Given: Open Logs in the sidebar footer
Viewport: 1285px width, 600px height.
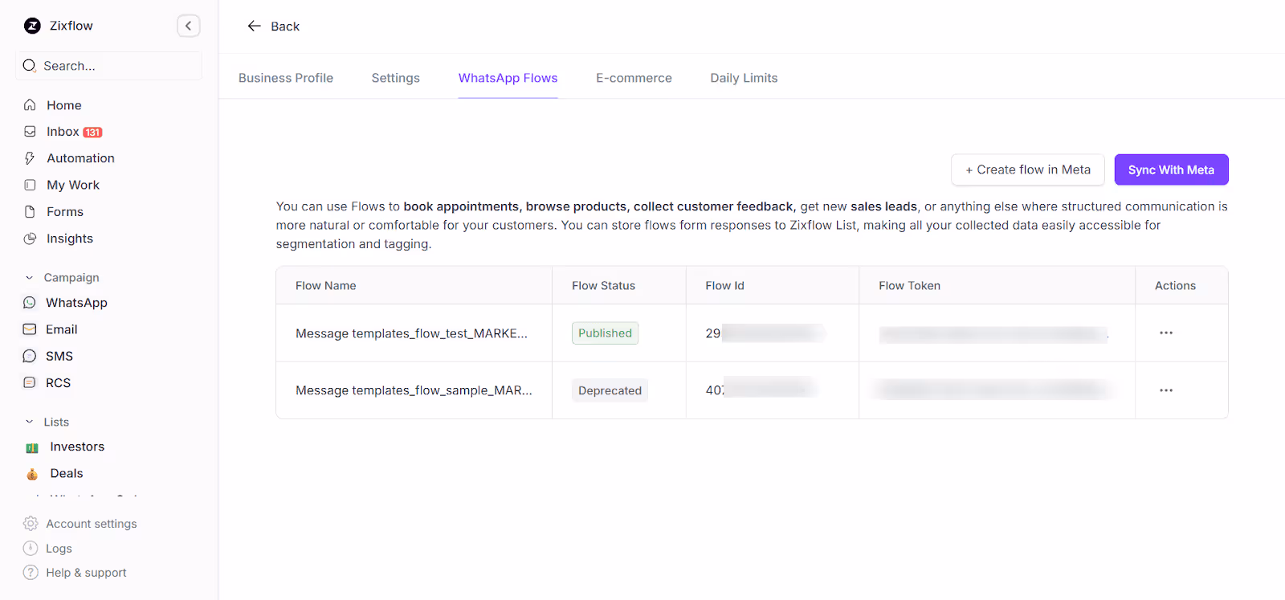Looking at the screenshot, I should tap(59, 549).
